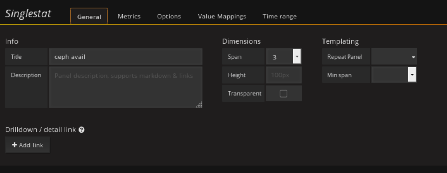The image size is (447, 173).
Task: Switch to the Metrics tab
Action: click(x=129, y=16)
